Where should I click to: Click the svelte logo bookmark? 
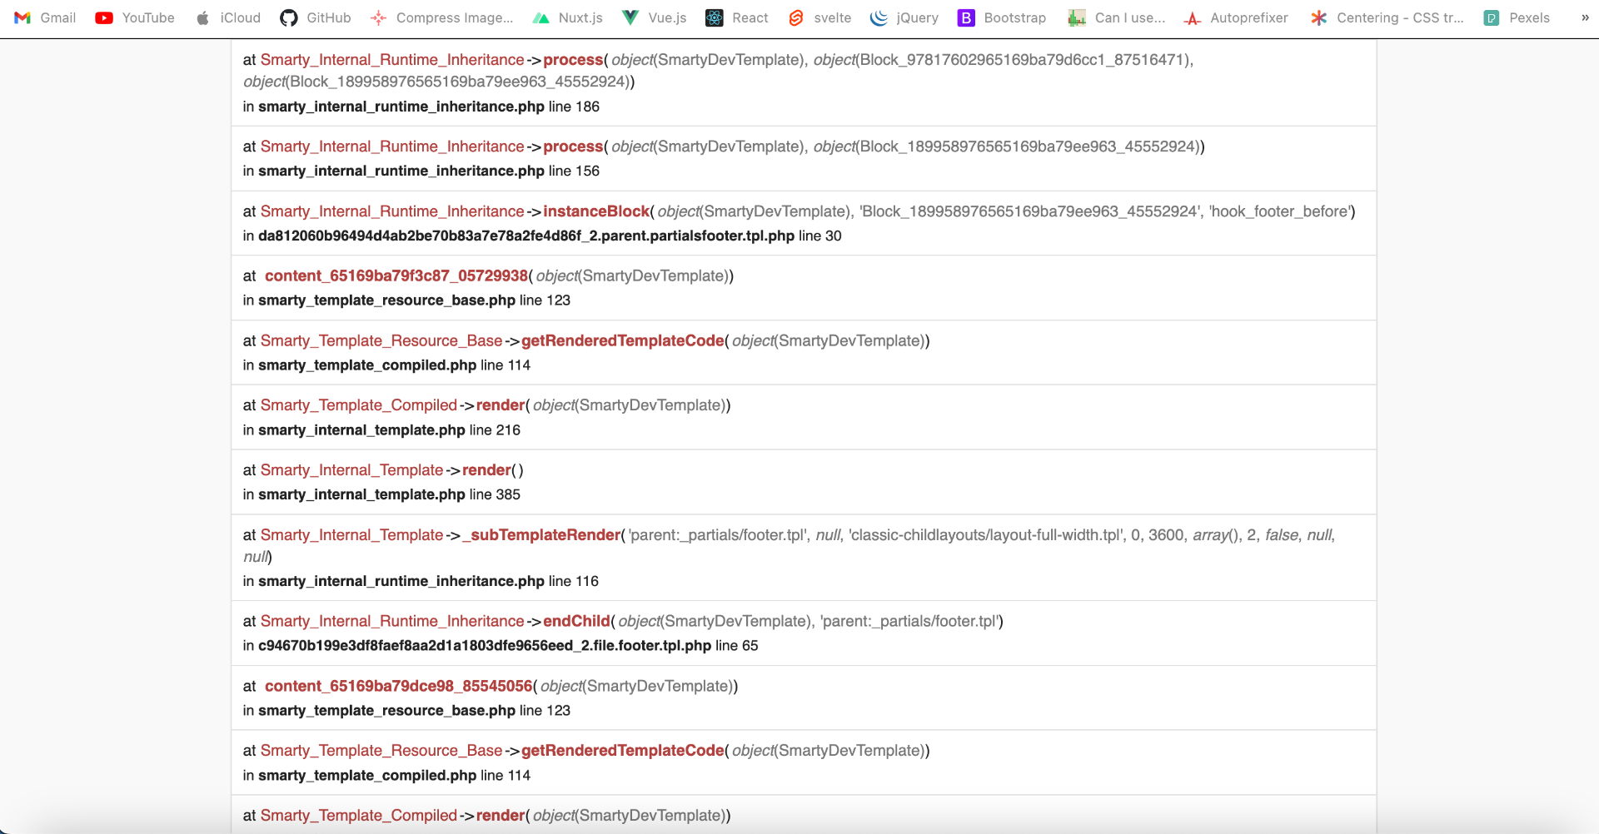point(796,17)
